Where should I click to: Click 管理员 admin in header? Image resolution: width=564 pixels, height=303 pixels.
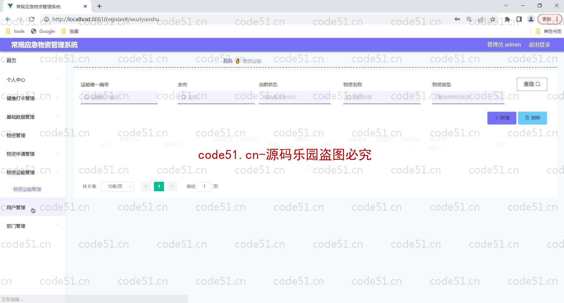[504, 45]
